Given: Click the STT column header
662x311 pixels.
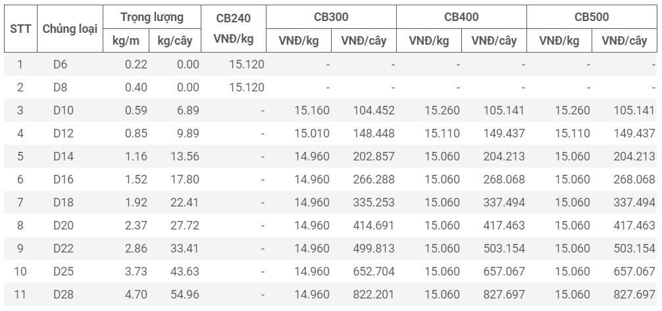Looking at the screenshot, I should (x=20, y=29).
